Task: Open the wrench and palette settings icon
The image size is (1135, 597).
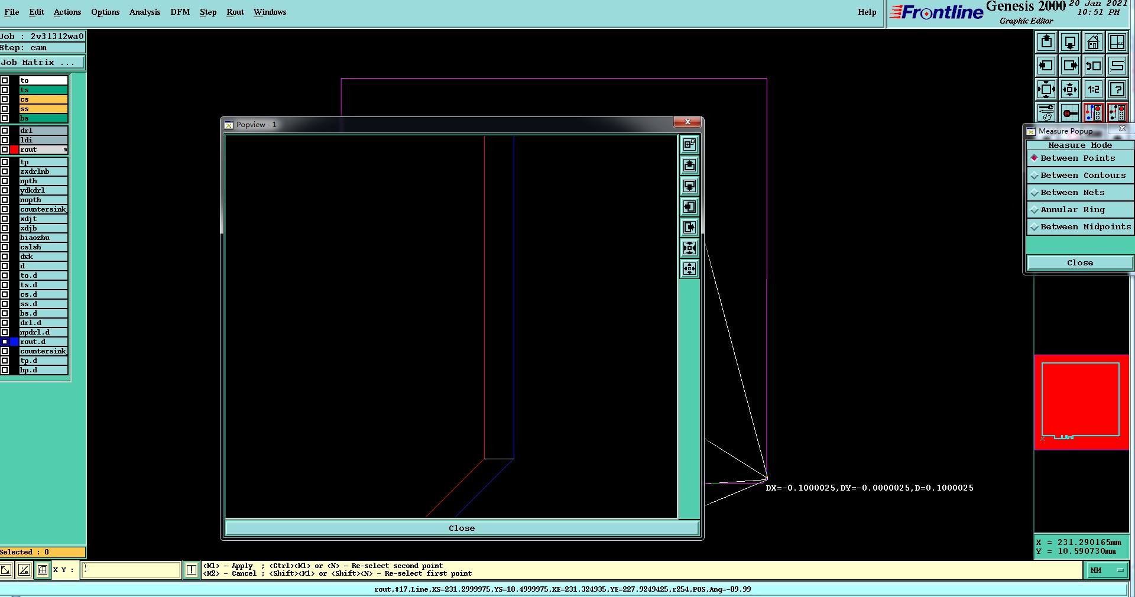Action: 1046,112
